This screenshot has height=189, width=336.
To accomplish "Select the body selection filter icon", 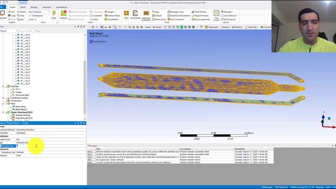I will (182, 27).
